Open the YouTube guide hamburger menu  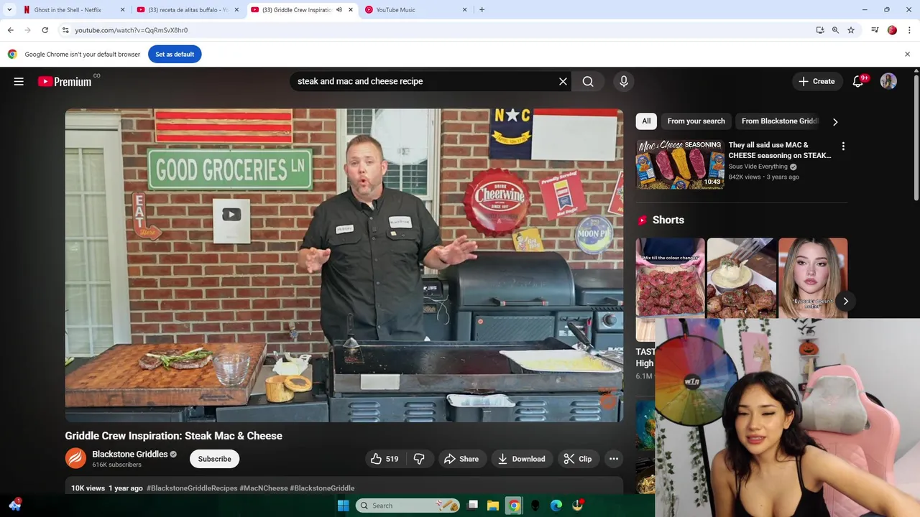(19, 82)
